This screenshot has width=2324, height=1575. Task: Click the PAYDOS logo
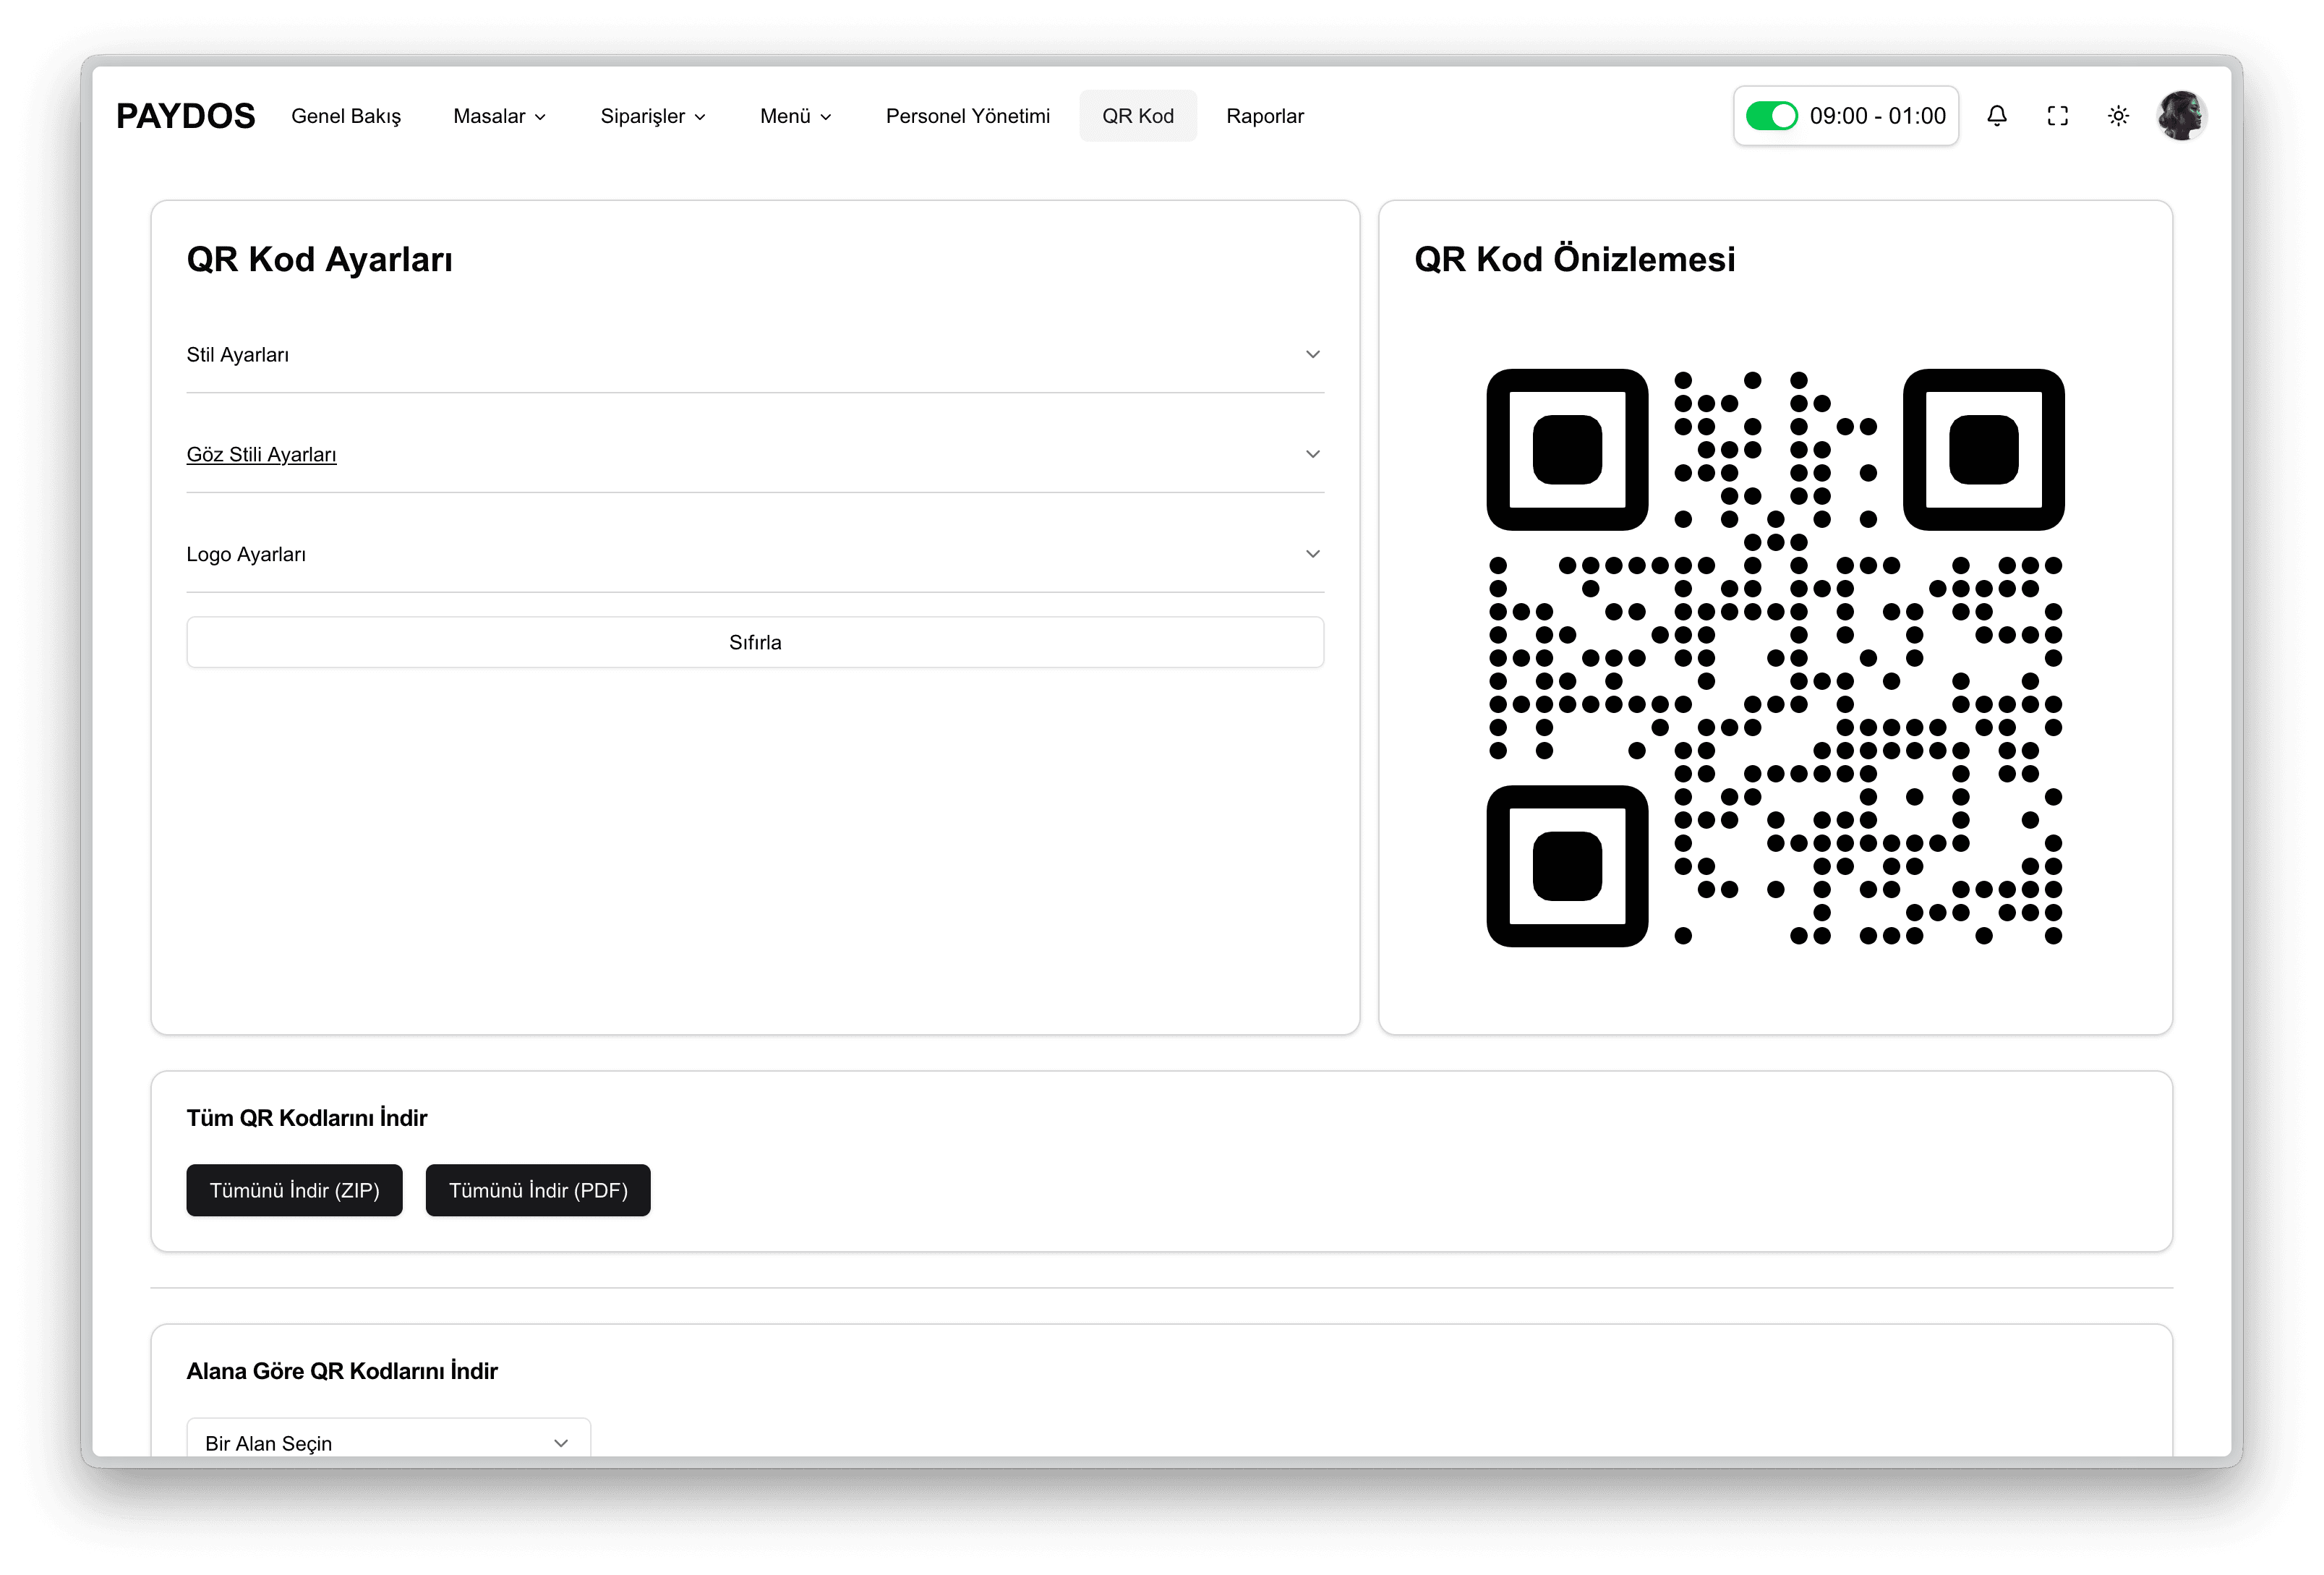pyautogui.click(x=185, y=115)
